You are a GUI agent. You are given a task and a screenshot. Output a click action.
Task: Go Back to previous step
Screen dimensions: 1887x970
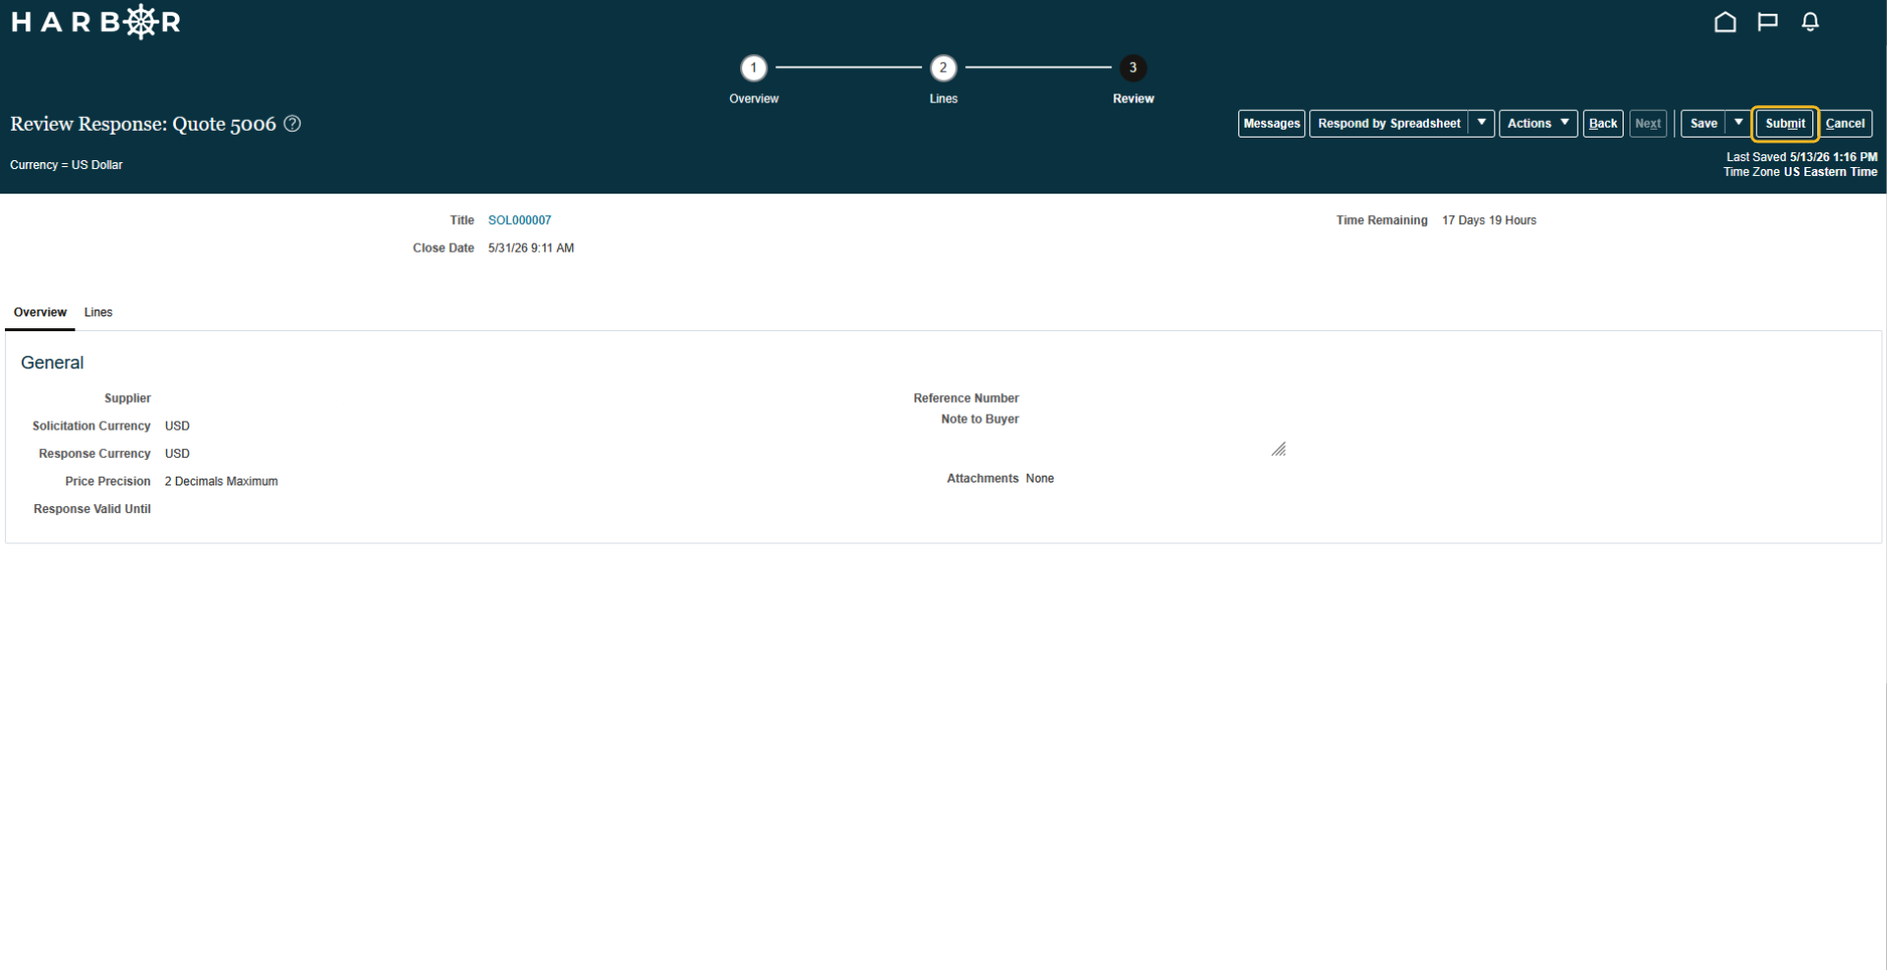click(x=1603, y=123)
